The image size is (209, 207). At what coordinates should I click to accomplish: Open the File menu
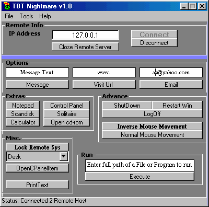9,16
